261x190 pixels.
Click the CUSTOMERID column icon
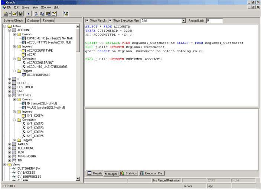click(x=24, y=38)
